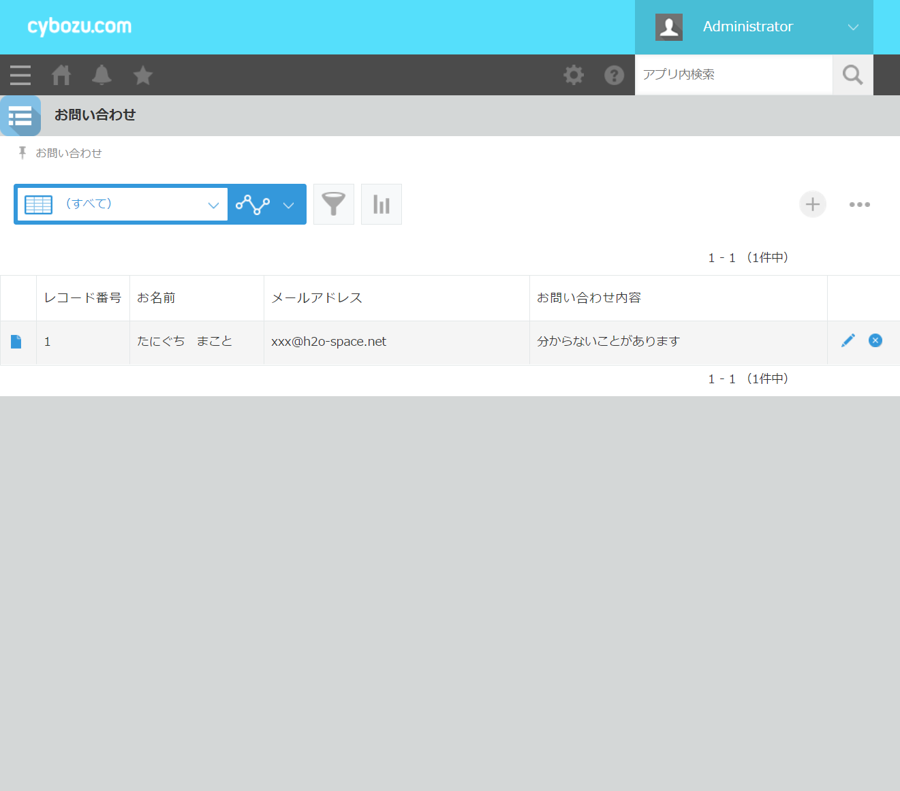Image resolution: width=900 pixels, height=791 pixels.
Task: Go to the home portal icon
Action: (x=61, y=75)
